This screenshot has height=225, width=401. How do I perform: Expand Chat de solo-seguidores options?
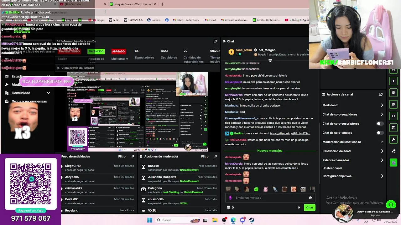pos(382,114)
